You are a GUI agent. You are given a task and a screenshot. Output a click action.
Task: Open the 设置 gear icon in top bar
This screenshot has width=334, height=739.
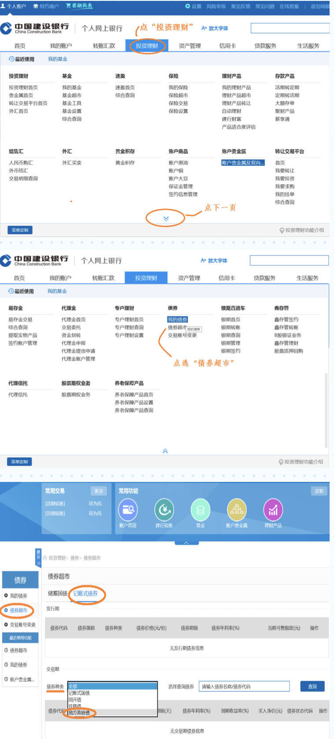click(188, 6)
